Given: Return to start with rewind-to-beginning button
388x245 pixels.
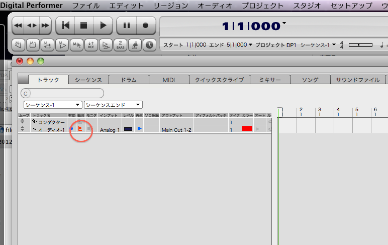Looking at the screenshot, I should 65,26.
